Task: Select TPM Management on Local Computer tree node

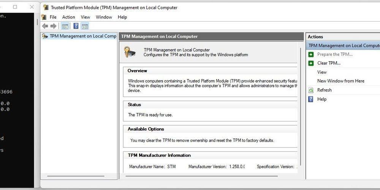Action: pyautogui.click(x=82, y=36)
